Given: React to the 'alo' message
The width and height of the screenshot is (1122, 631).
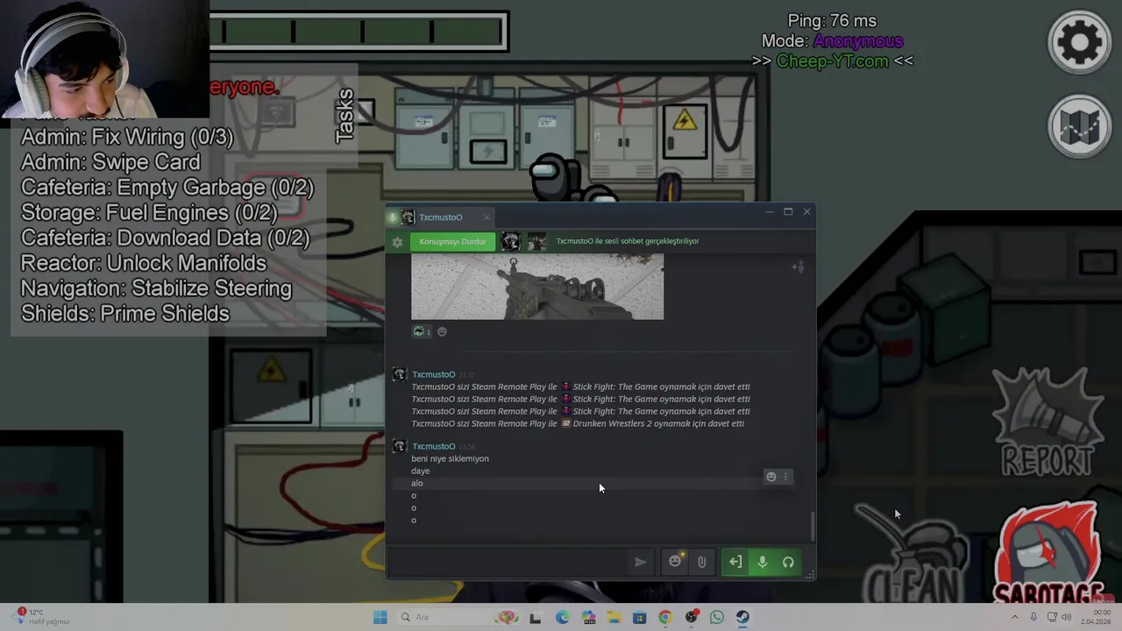Looking at the screenshot, I should 771,477.
